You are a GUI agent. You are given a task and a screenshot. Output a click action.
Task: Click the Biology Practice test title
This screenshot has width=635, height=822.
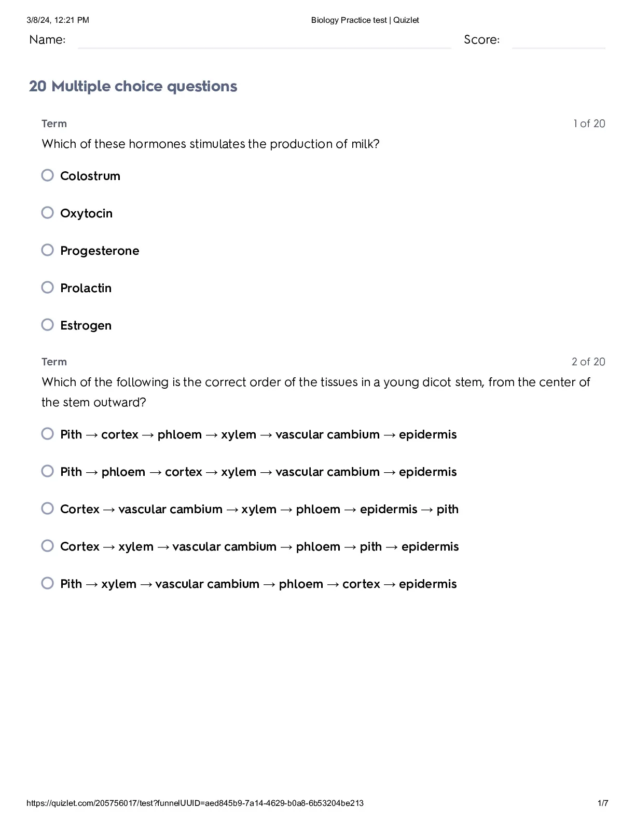365,20
